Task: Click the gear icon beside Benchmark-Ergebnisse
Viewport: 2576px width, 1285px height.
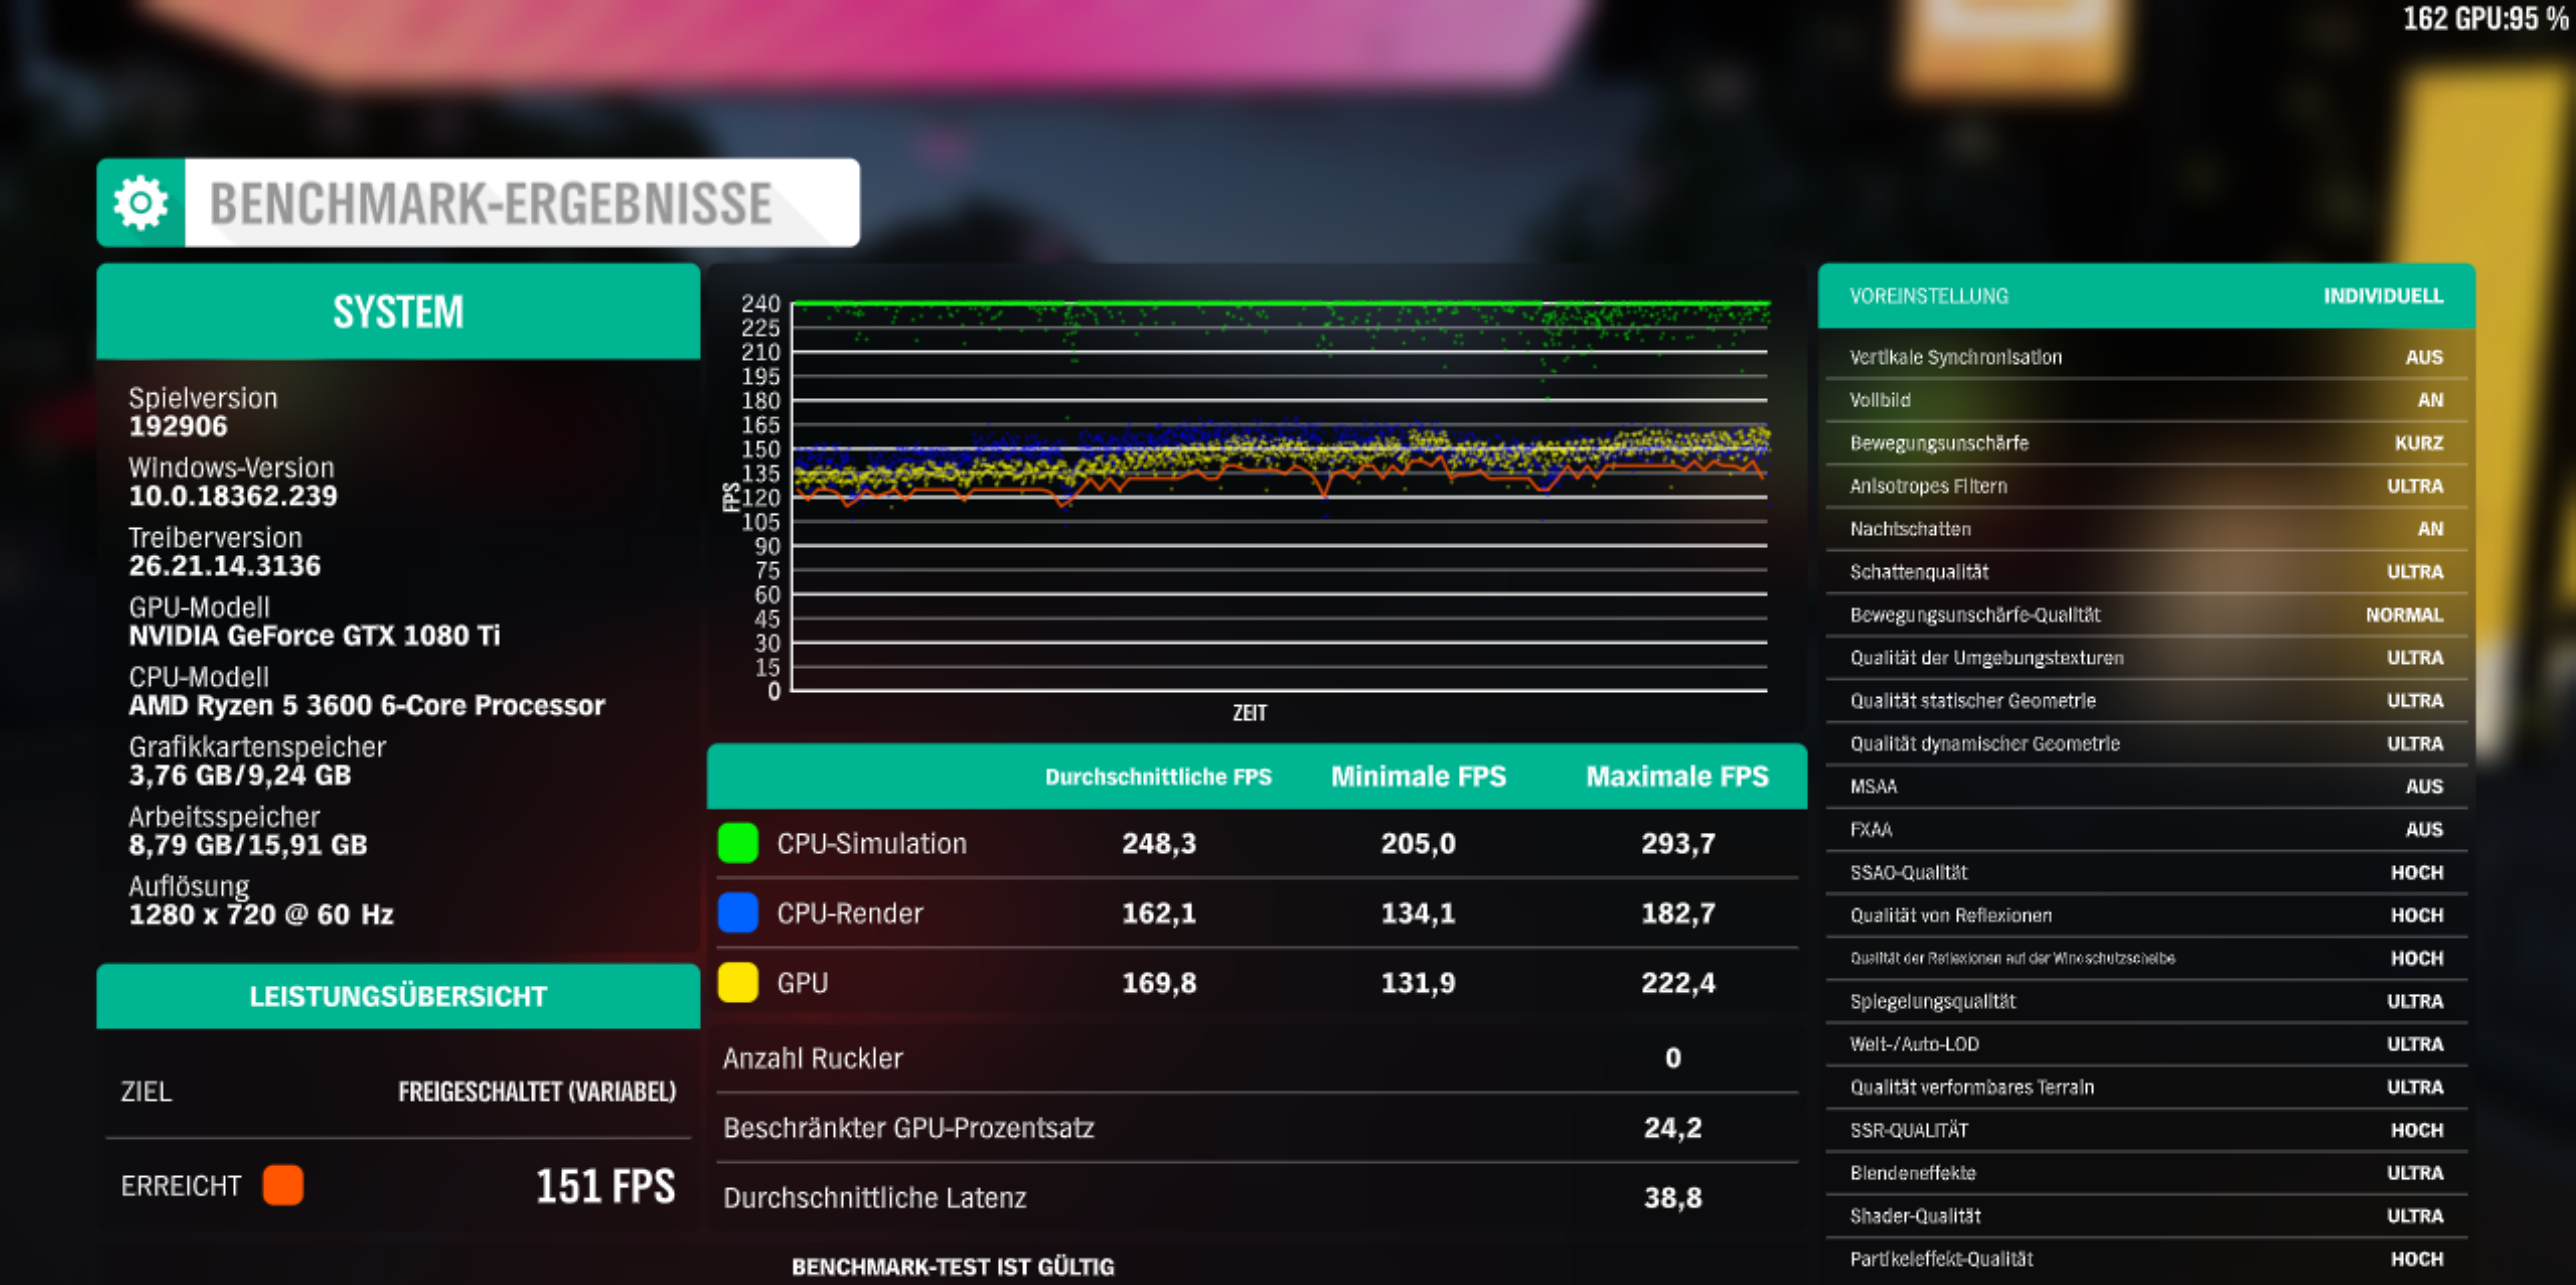Action: coord(141,203)
